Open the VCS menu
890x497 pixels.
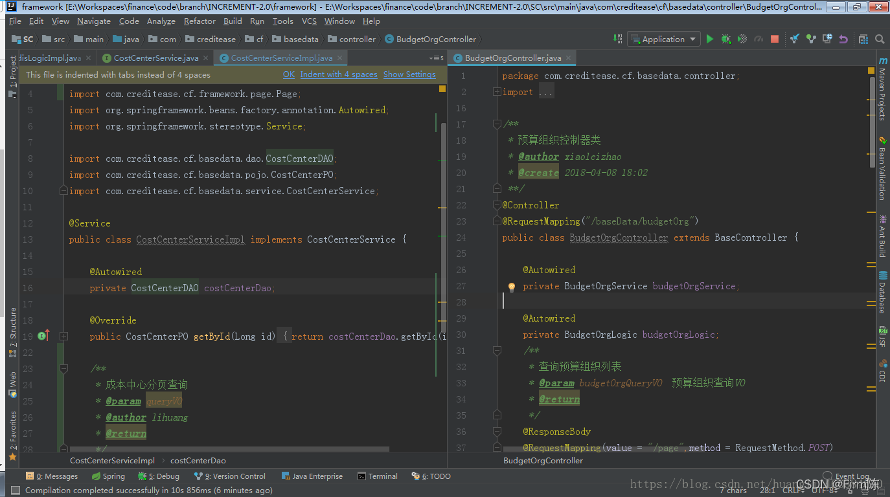[309, 21]
